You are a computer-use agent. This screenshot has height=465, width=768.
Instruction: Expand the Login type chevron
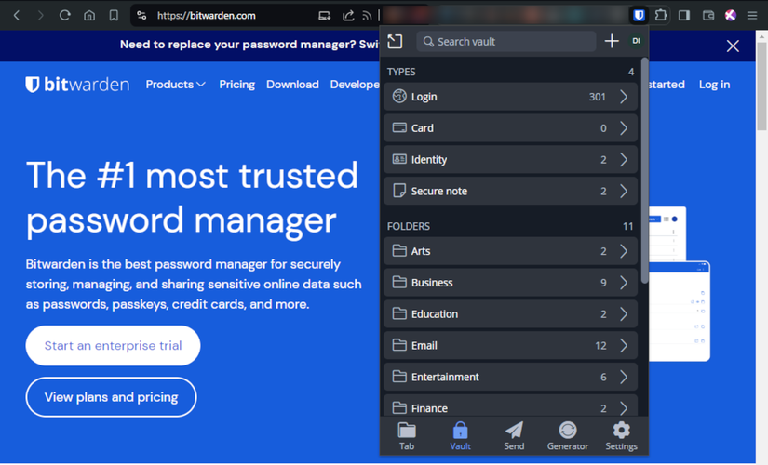click(x=624, y=97)
